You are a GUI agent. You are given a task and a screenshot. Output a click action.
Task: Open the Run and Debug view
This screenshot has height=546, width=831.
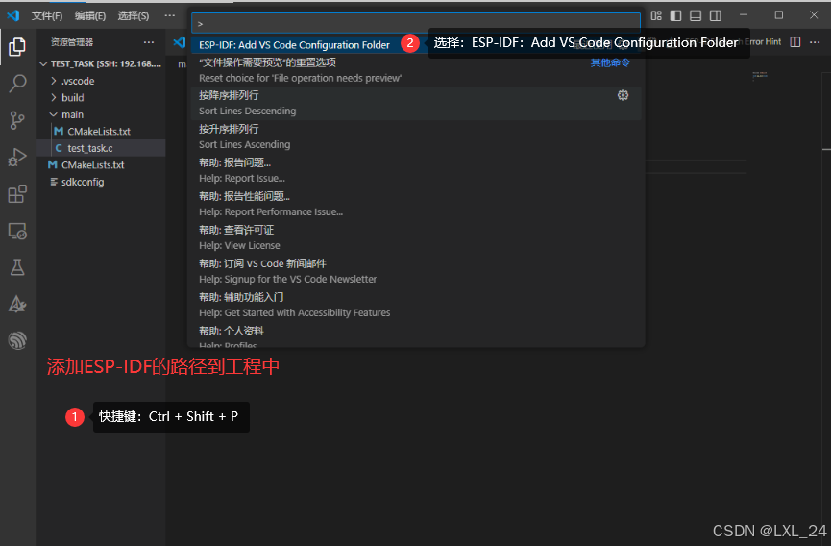(x=17, y=158)
